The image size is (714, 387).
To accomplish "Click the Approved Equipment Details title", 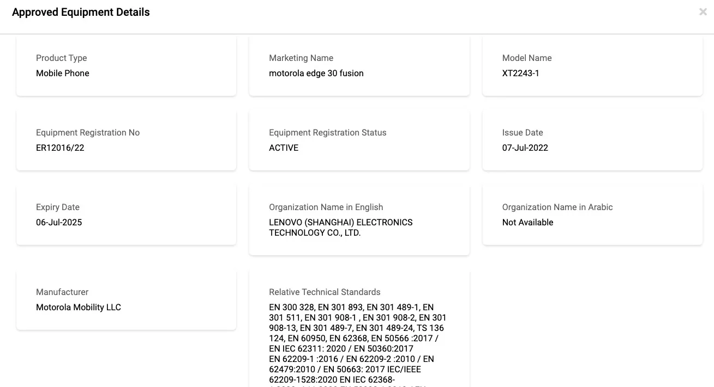I will (81, 12).
